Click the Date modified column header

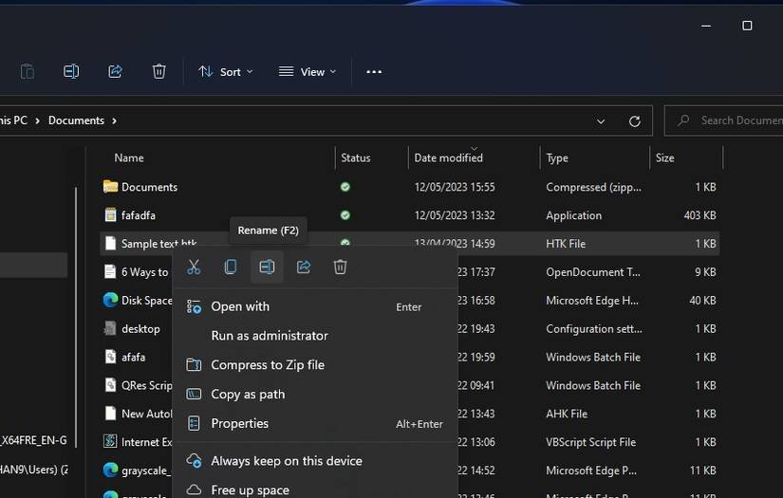click(x=449, y=158)
